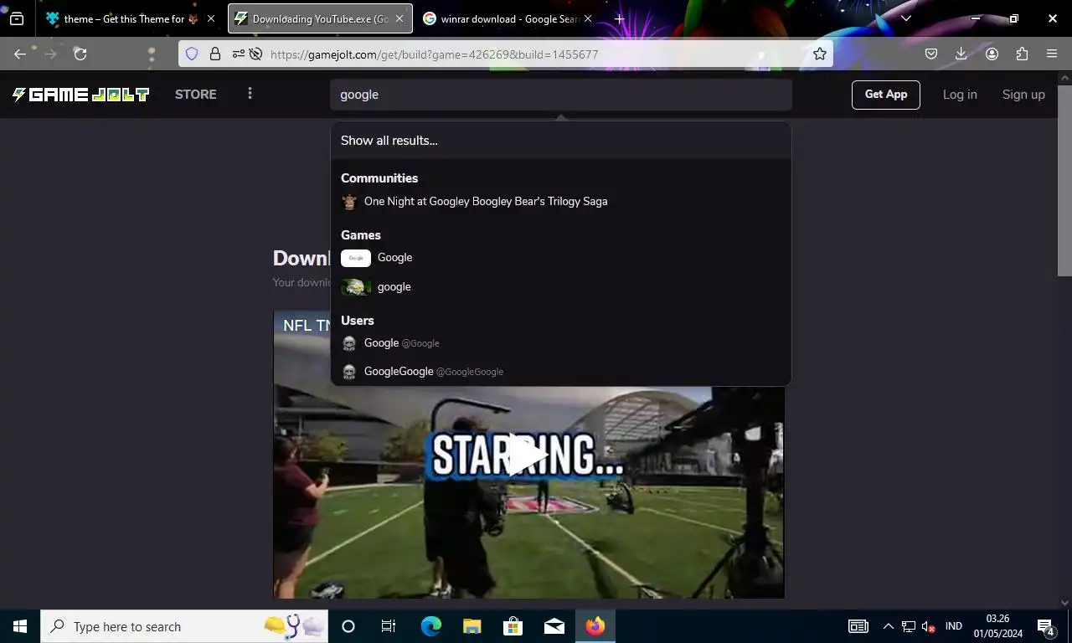Play the NFL video
This screenshot has height=643, width=1072.
528,455
